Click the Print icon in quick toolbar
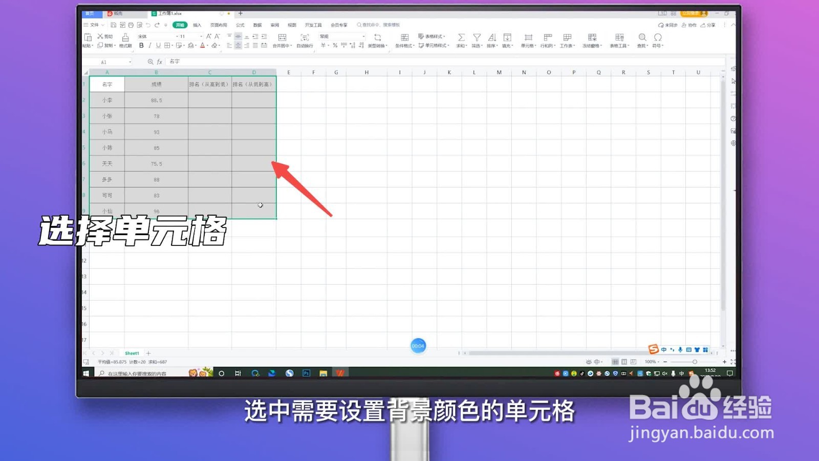Image resolution: width=819 pixels, height=461 pixels. point(131,25)
